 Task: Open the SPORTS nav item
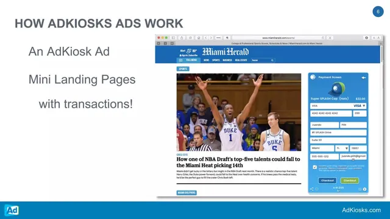[216, 60]
